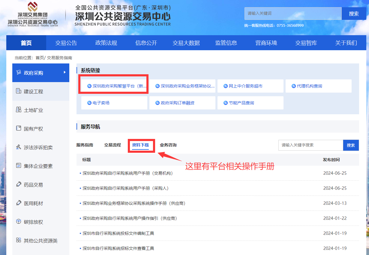Click the 建设工程 sidebar icon
369x255 pixels.
(x=18, y=91)
